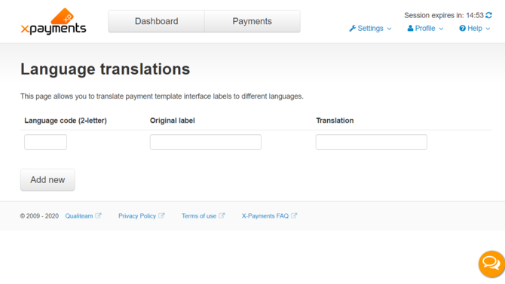Refresh the session timer icon
The image size is (505, 284).
pyautogui.click(x=488, y=15)
